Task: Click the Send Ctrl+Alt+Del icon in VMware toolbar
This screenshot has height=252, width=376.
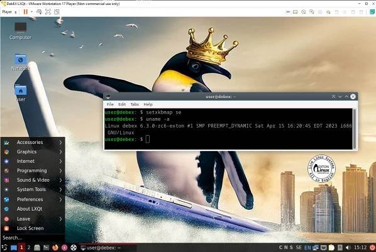Action: [x=39, y=12]
